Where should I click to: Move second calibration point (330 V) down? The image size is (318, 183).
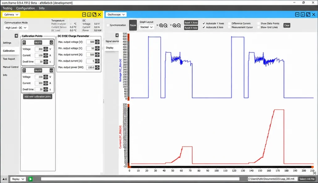point(51,71)
